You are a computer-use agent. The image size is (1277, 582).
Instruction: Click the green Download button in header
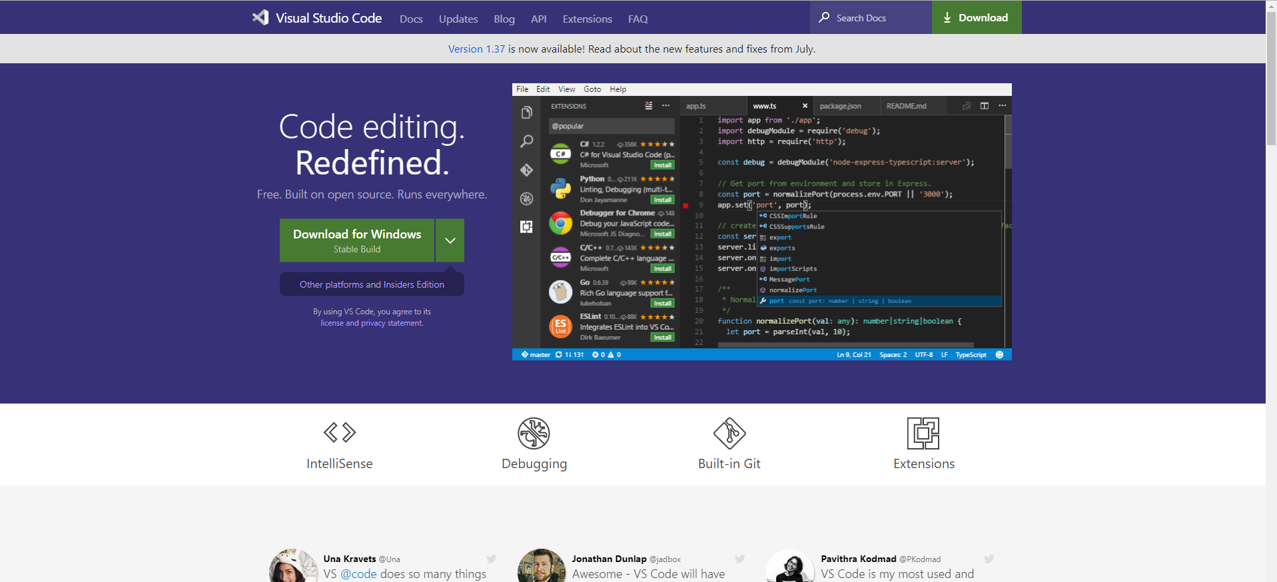(x=977, y=17)
